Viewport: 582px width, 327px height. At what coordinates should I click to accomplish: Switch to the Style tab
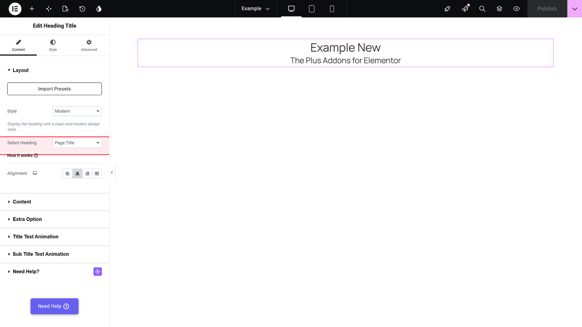(x=53, y=46)
